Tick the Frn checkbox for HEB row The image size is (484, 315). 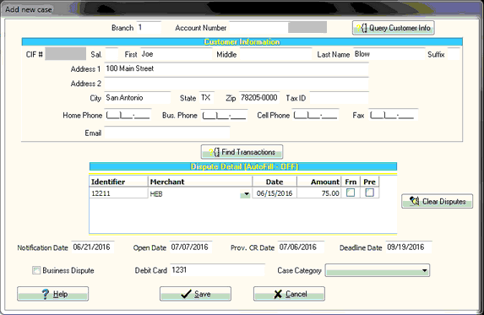[351, 193]
